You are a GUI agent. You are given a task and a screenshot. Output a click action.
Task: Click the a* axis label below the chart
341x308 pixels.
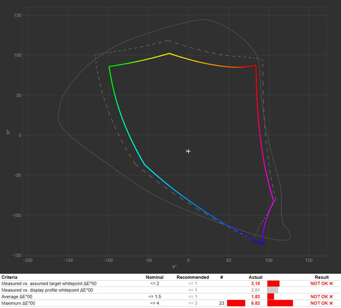[174, 267]
